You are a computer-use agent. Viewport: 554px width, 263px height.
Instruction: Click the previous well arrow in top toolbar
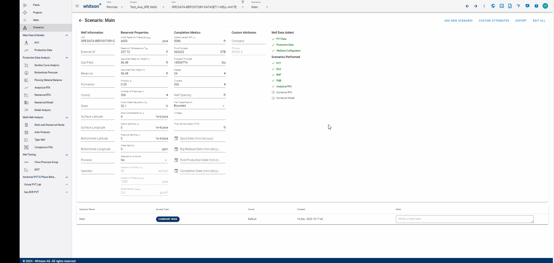(x=467, y=6)
